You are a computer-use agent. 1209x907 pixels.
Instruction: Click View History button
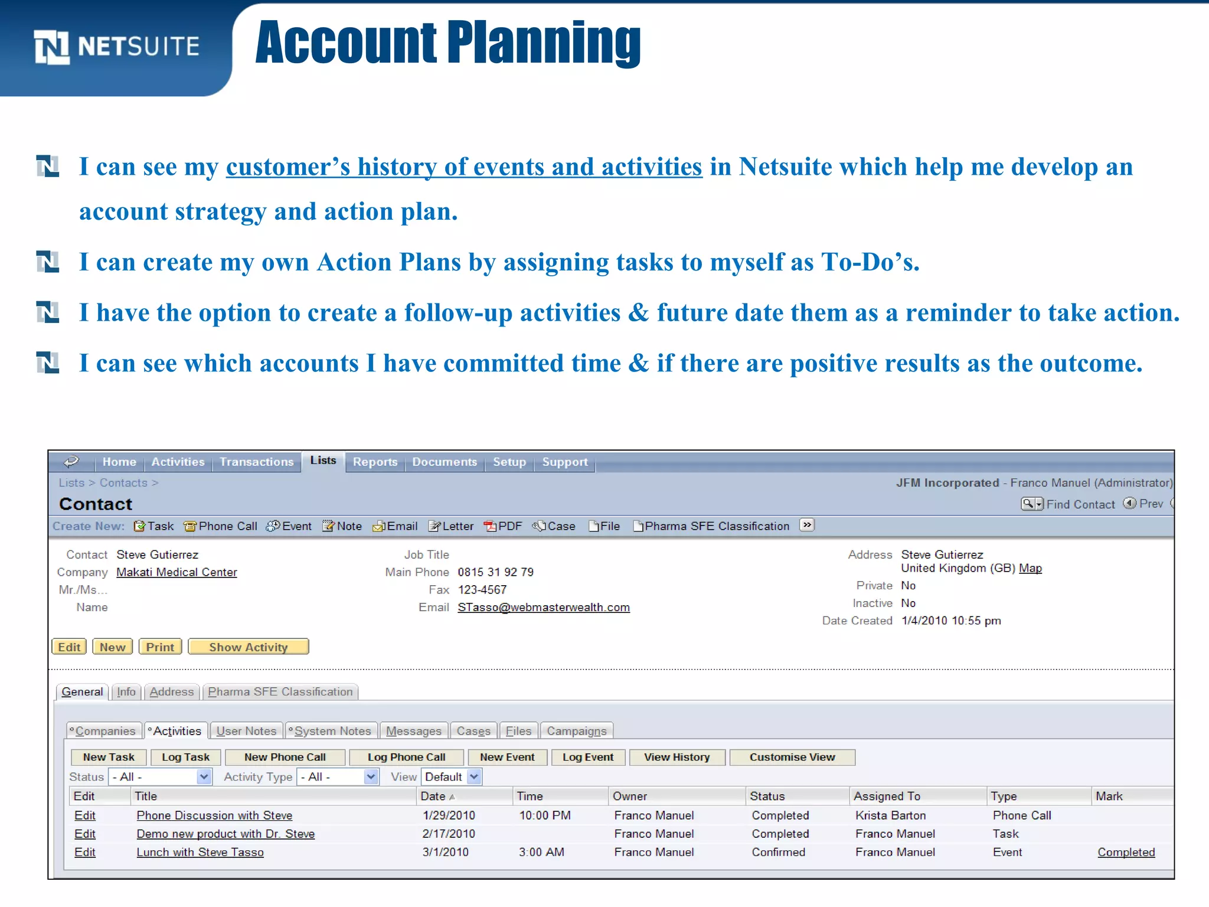coord(677,757)
